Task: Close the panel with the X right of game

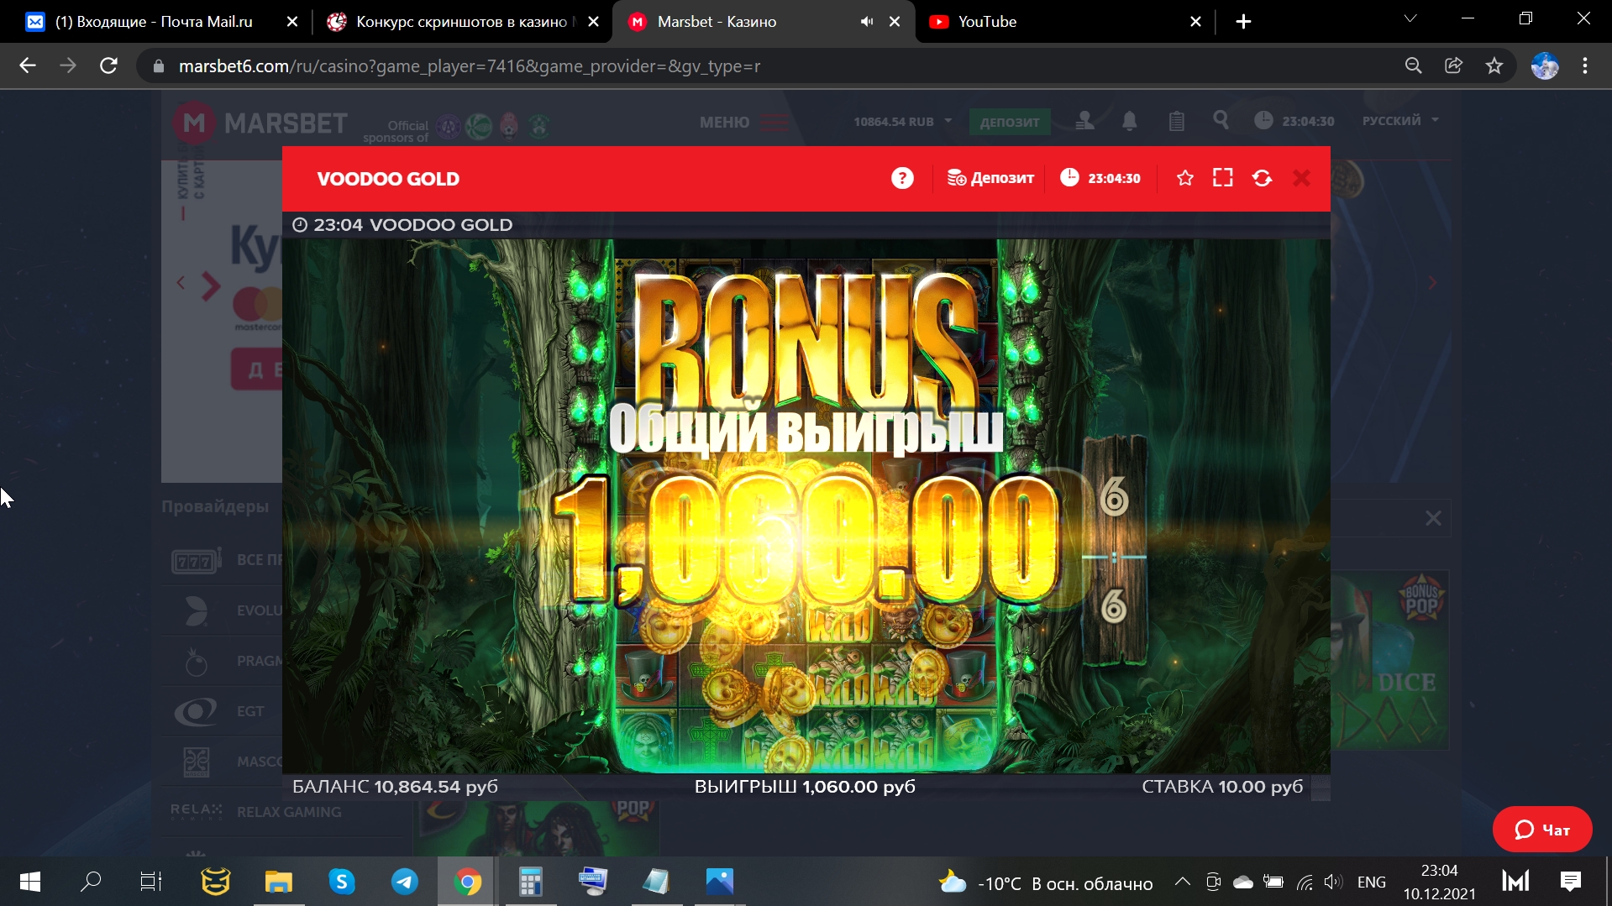Action: click(1433, 519)
